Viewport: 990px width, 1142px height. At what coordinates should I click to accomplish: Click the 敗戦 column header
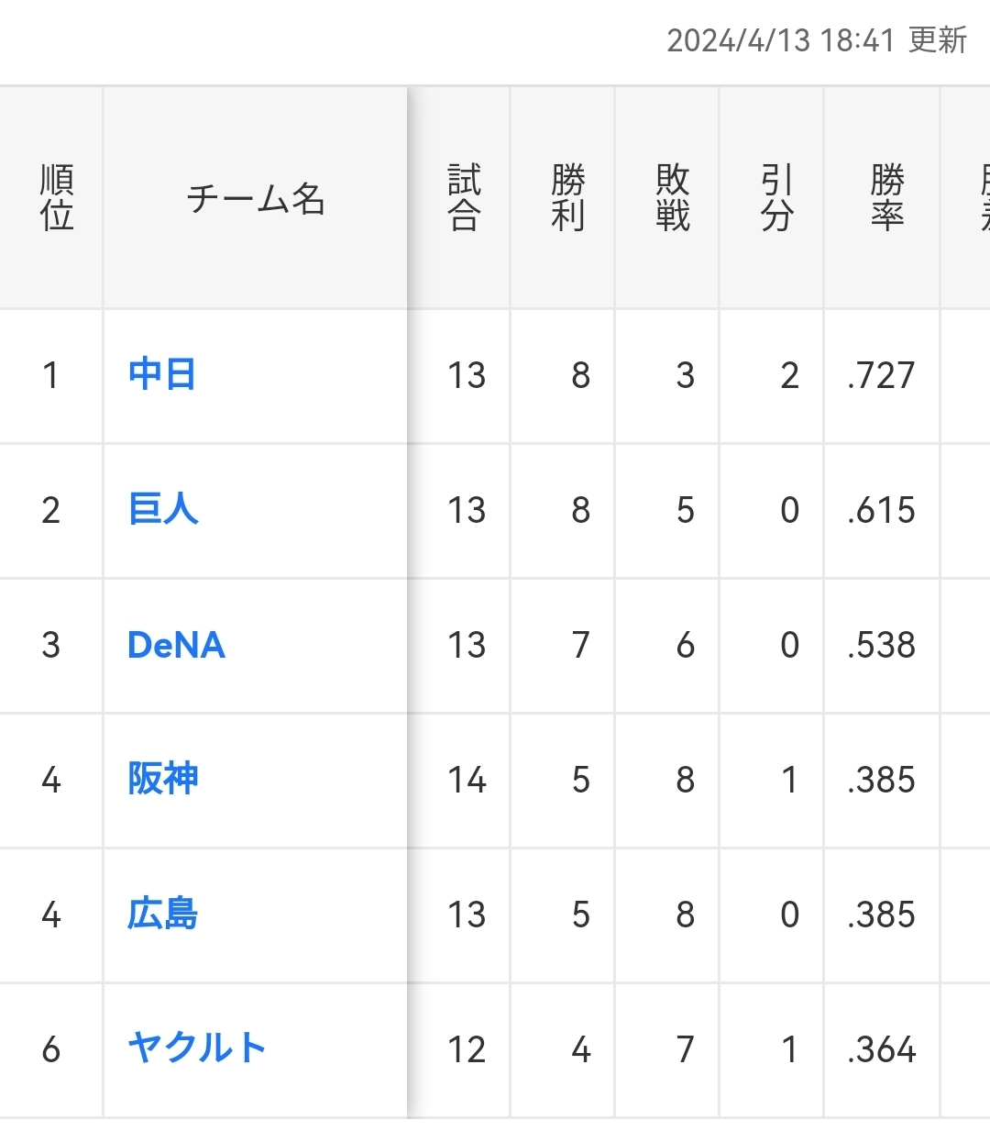[x=673, y=198]
